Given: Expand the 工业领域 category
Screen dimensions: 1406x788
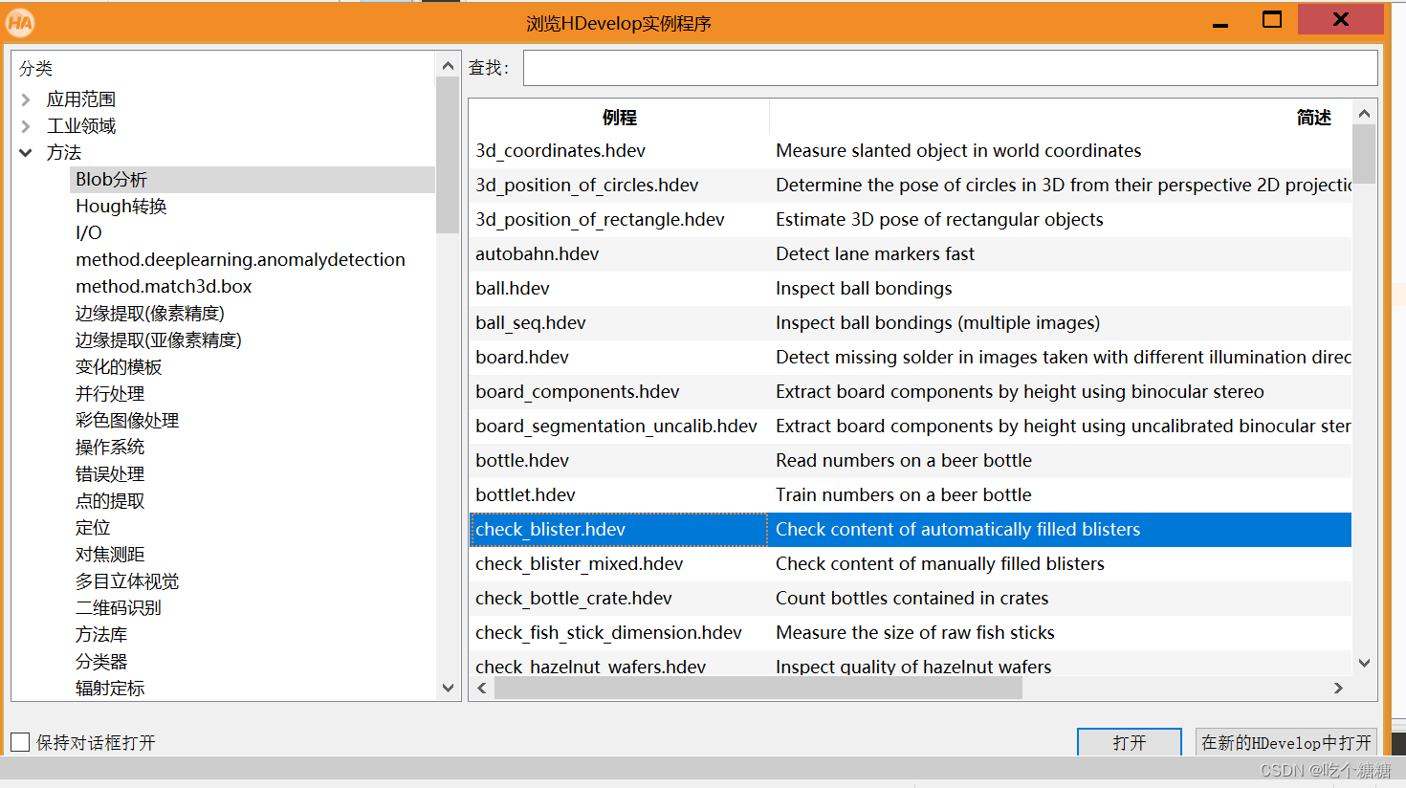Looking at the screenshot, I should (26, 126).
